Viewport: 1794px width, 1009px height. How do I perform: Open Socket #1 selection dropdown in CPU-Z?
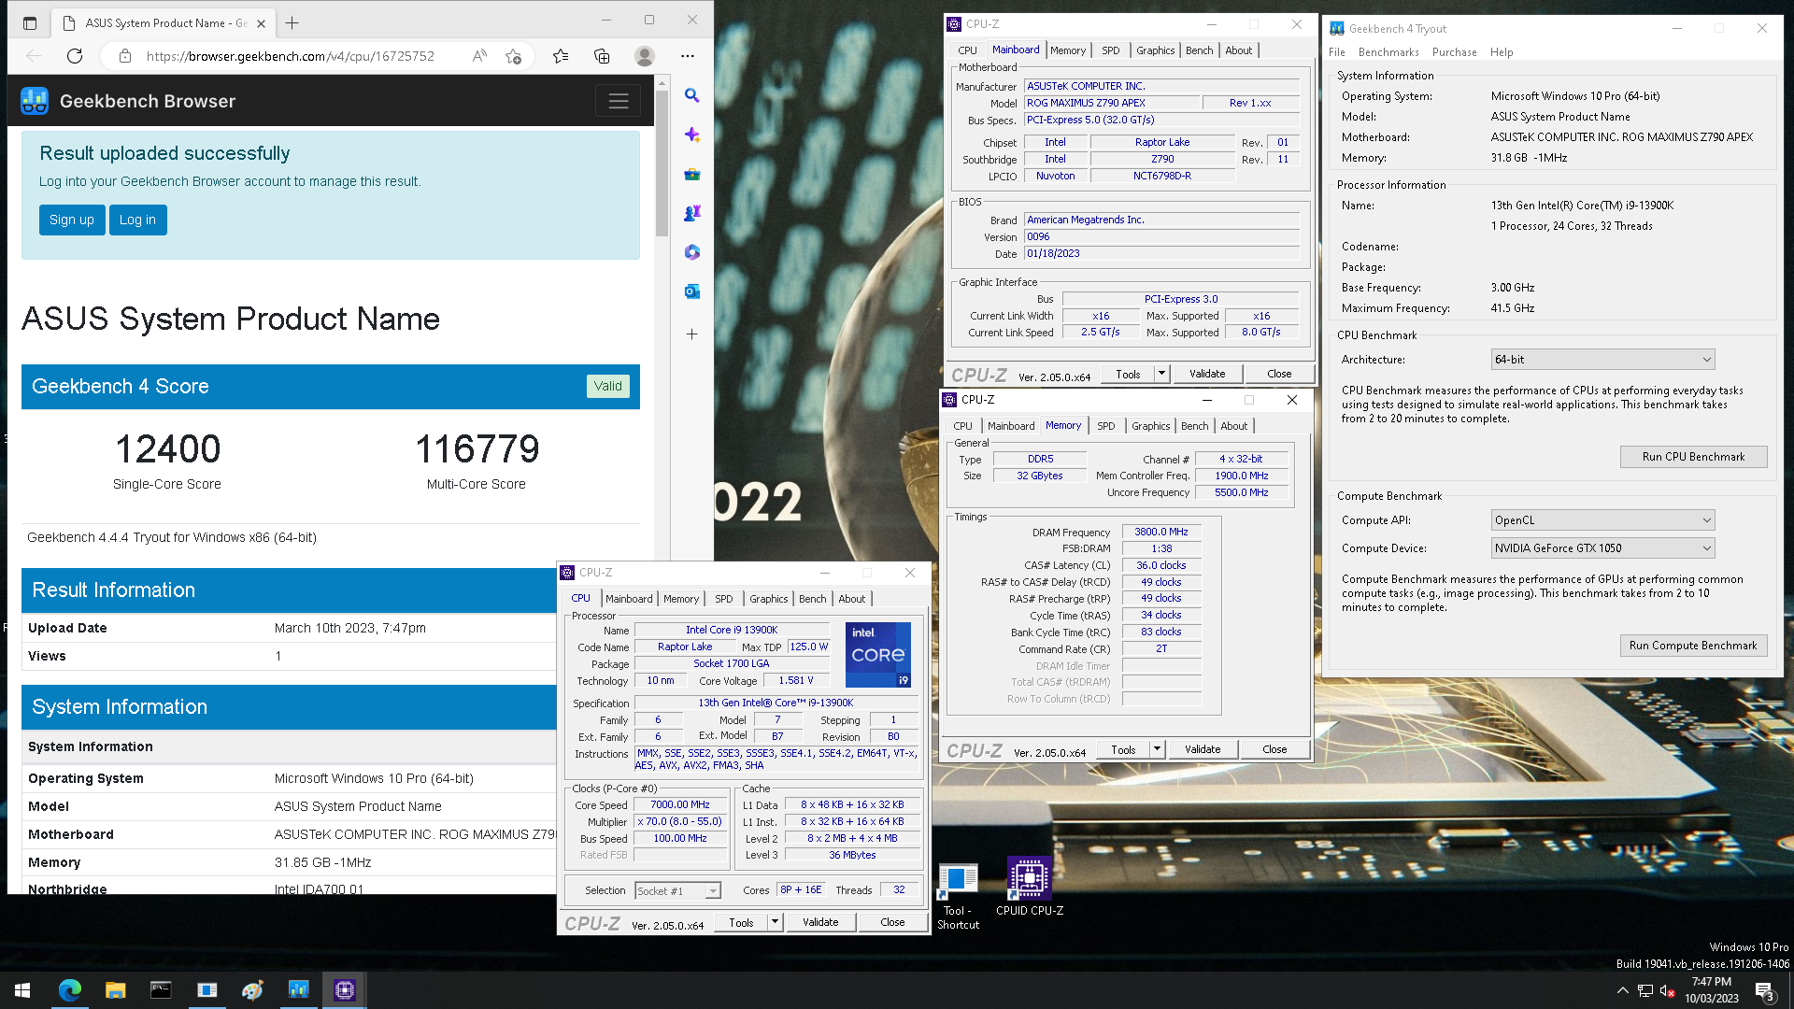click(677, 891)
